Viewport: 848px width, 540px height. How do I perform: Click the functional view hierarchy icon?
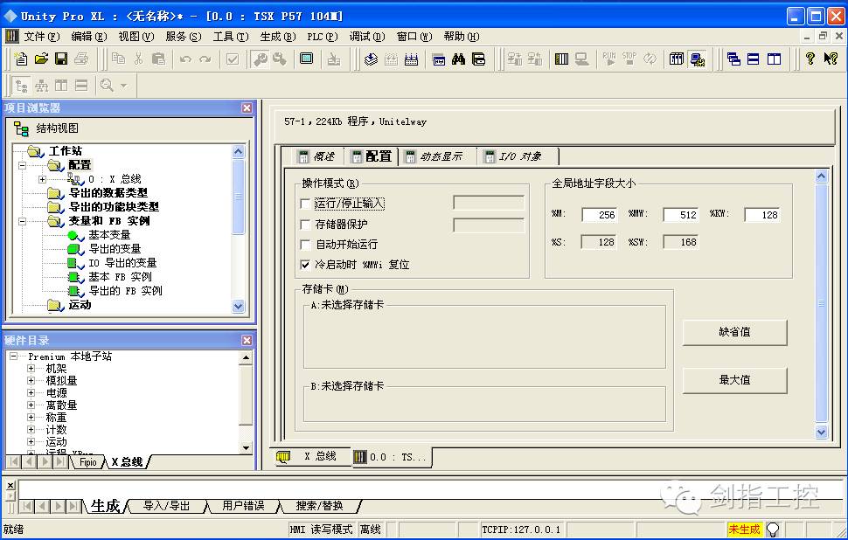[42, 86]
